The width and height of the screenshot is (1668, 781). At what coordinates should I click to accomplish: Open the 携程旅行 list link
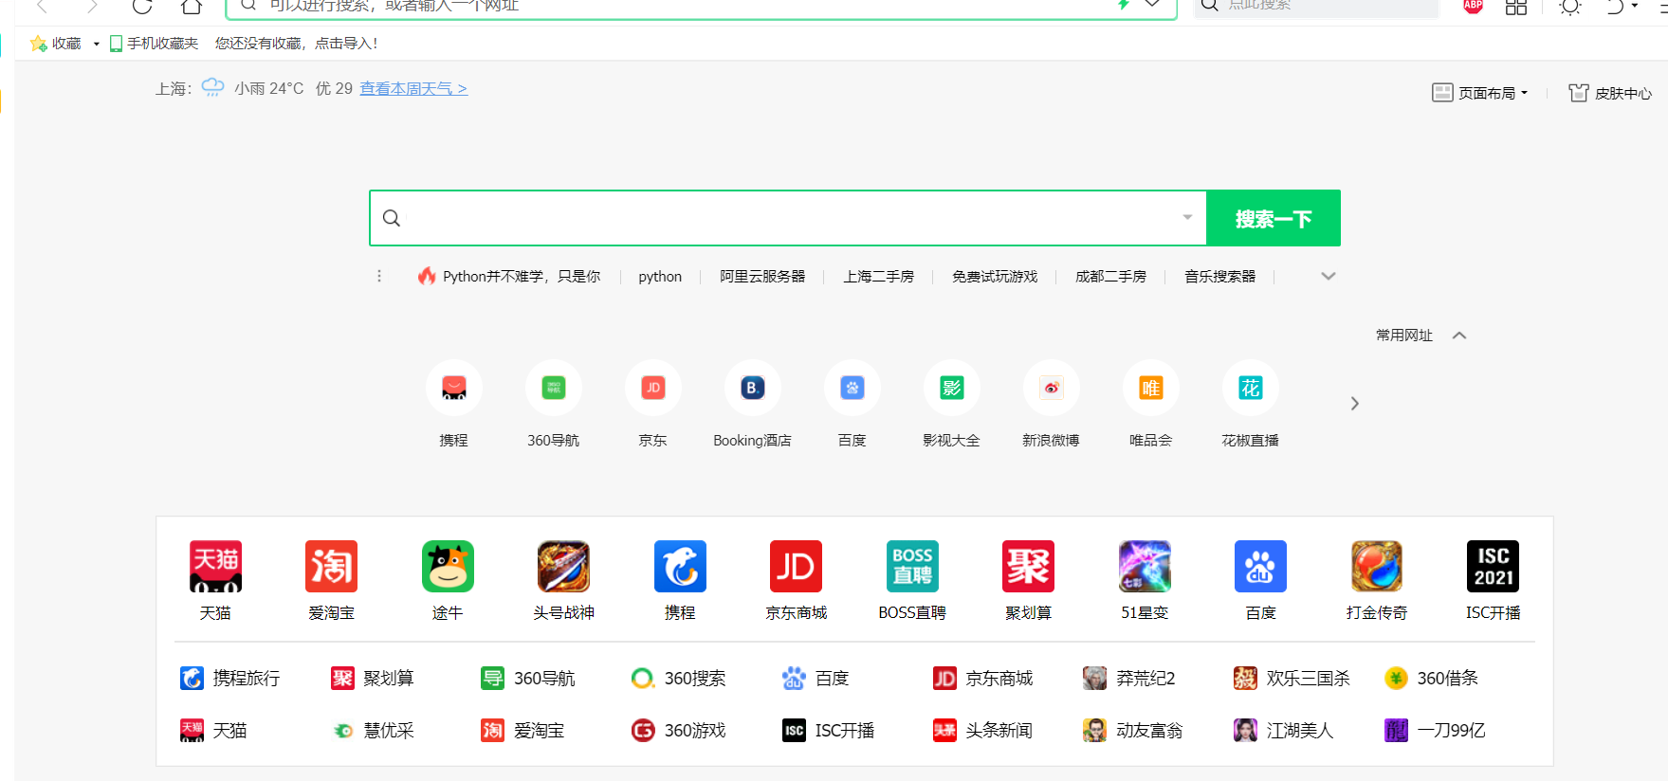tap(230, 678)
